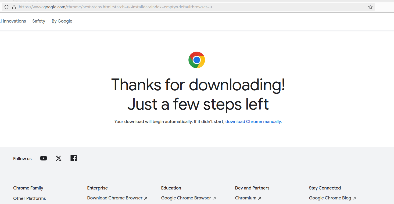Open the Other Platforms footer link

(x=30, y=198)
